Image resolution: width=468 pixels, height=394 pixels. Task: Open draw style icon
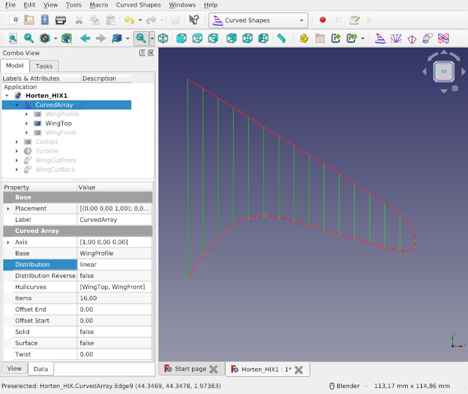coord(45,38)
